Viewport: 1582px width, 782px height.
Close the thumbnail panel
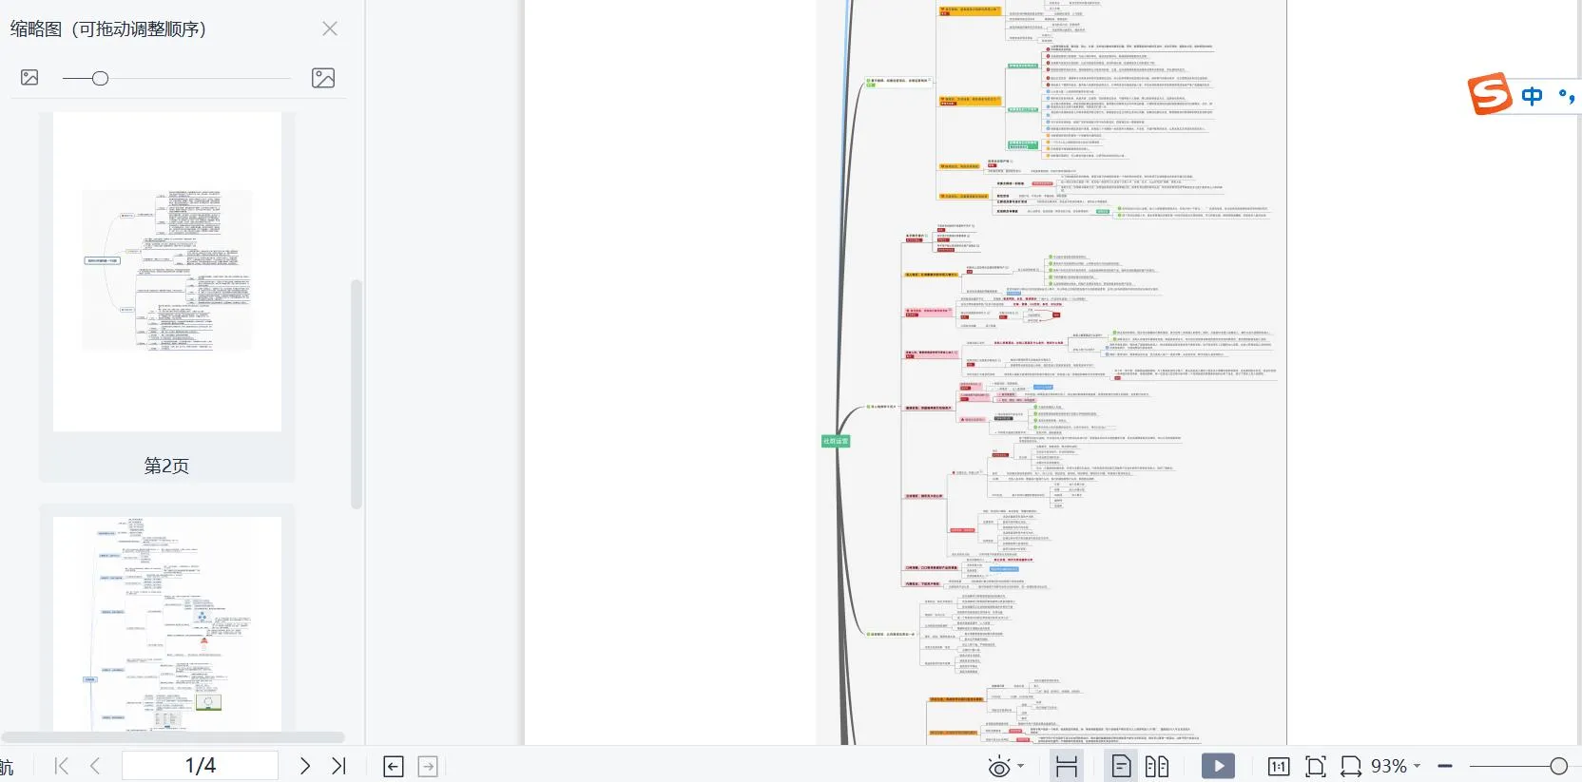pos(330,29)
